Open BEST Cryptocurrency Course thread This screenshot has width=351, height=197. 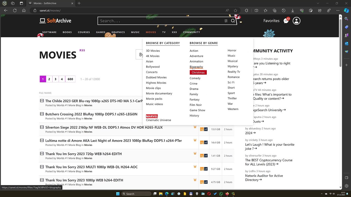coord(269,162)
